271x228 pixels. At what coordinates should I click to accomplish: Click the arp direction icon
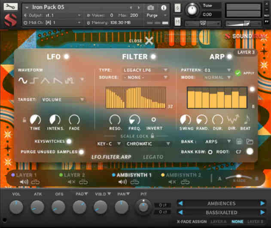[233, 119]
